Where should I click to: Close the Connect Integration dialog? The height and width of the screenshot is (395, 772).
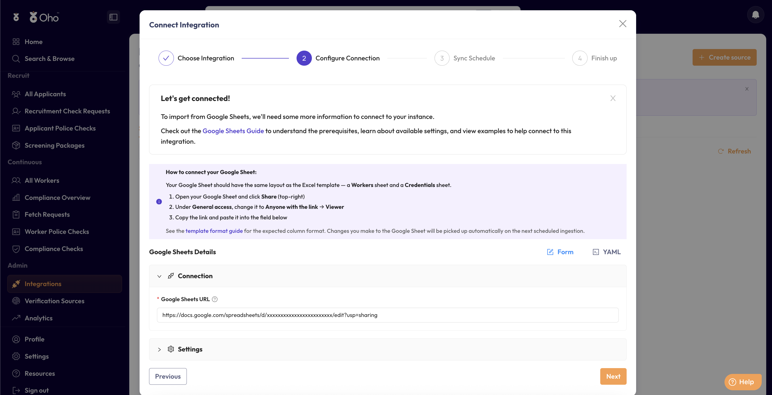[622, 24]
